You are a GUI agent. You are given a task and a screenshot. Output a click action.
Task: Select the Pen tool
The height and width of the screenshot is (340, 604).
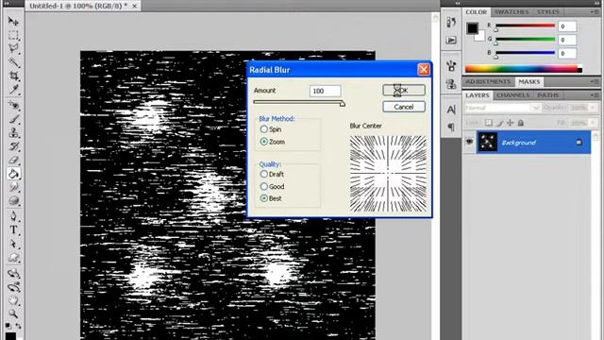tap(13, 215)
